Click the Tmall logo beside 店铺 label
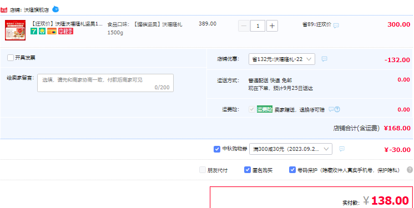The width and height of the screenshot is (414, 208). (4, 11)
